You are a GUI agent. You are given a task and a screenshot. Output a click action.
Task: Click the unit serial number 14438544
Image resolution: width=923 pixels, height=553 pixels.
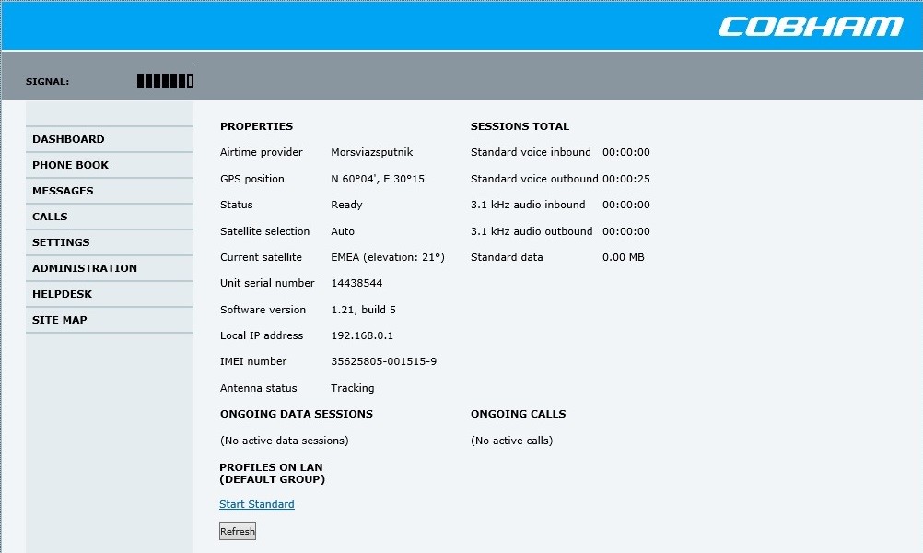click(356, 283)
